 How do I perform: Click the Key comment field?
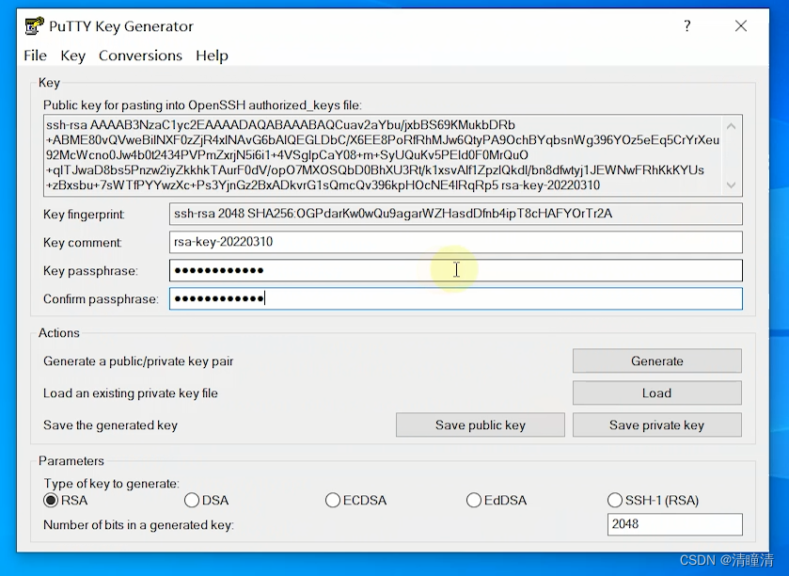click(x=455, y=242)
